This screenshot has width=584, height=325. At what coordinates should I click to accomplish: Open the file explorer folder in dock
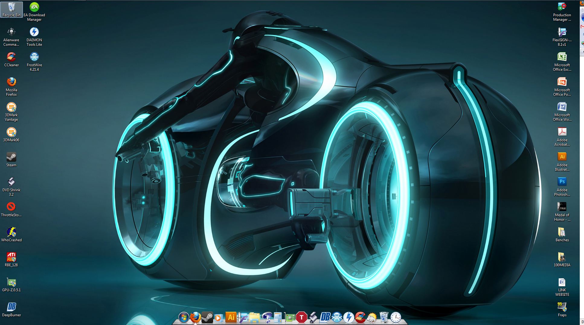[x=254, y=317]
